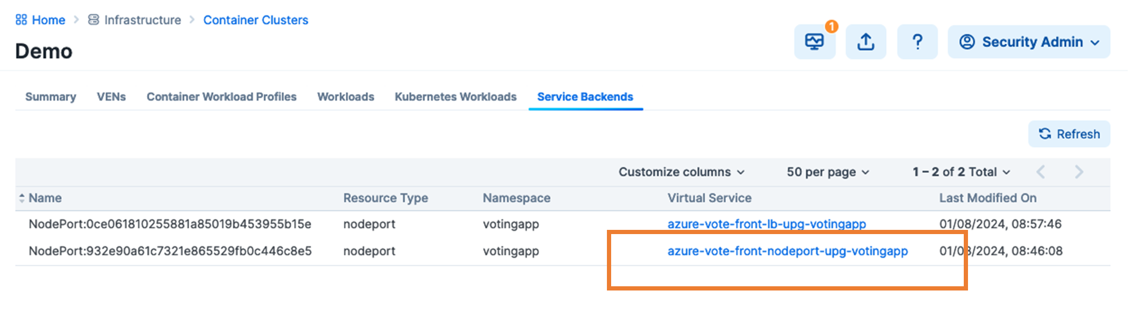Click the Refresh button
This screenshot has height=310, width=1134.
1069,134
